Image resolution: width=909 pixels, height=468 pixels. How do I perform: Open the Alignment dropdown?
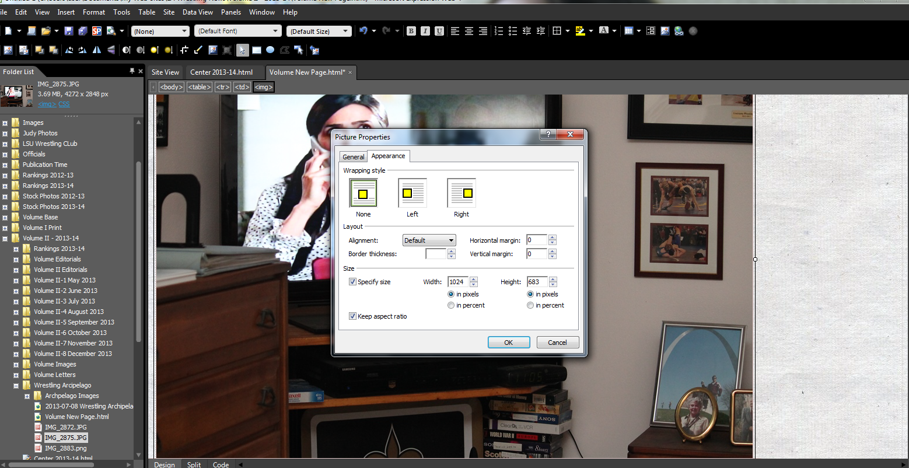pyautogui.click(x=429, y=240)
